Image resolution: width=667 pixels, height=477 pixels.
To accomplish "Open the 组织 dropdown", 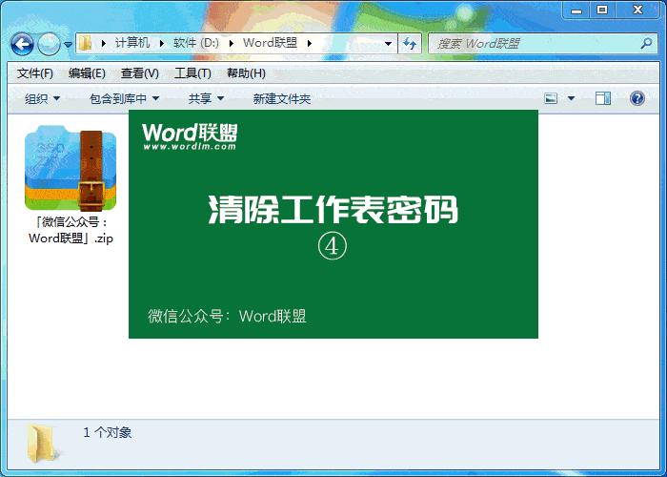I will 42,99.
